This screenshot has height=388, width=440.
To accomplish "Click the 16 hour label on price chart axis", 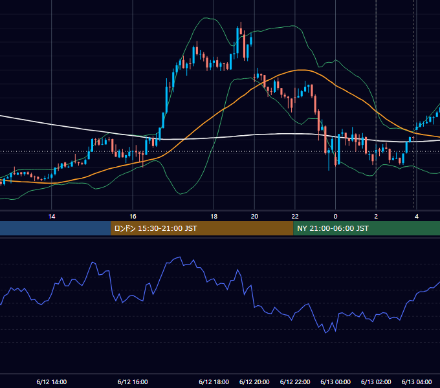I will tap(133, 217).
